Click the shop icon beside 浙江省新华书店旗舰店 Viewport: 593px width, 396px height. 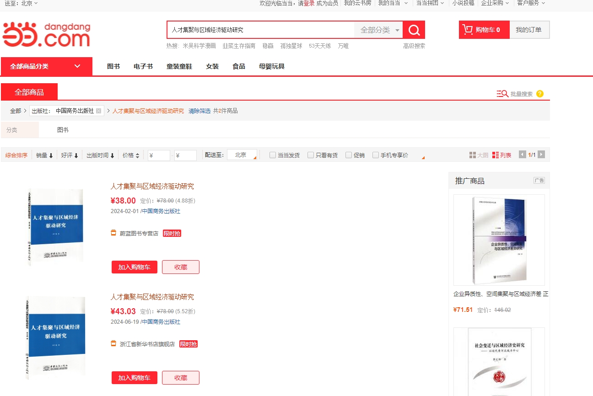click(x=113, y=343)
